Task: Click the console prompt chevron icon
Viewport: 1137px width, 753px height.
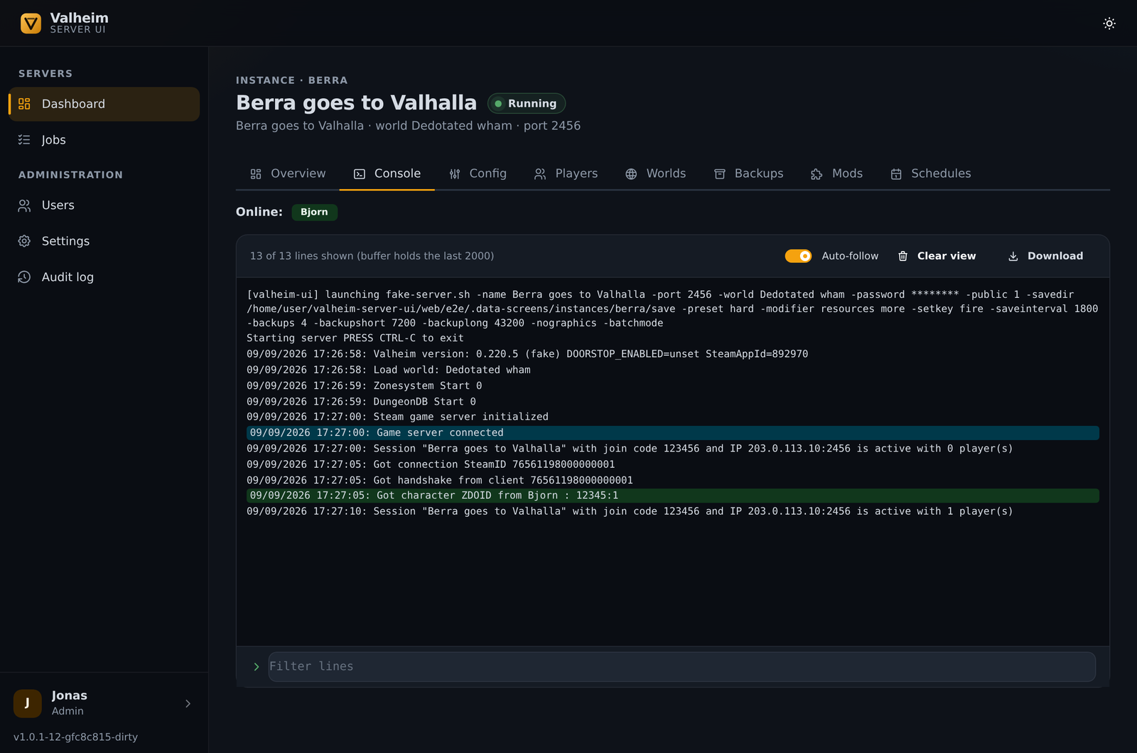Action: [x=257, y=667]
